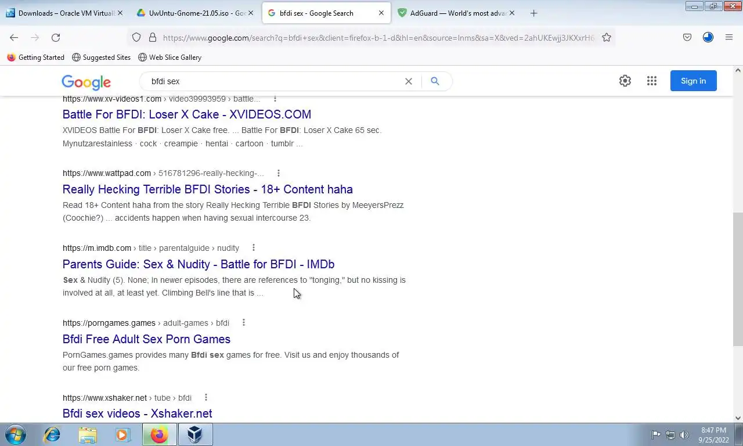743x446 pixels.
Task: Click the https://m.imdb.com result URL
Action: click(97, 248)
